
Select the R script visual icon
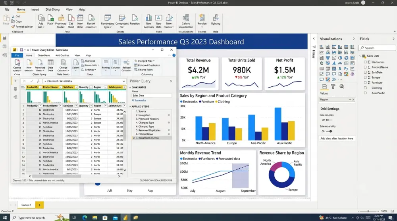340,69
